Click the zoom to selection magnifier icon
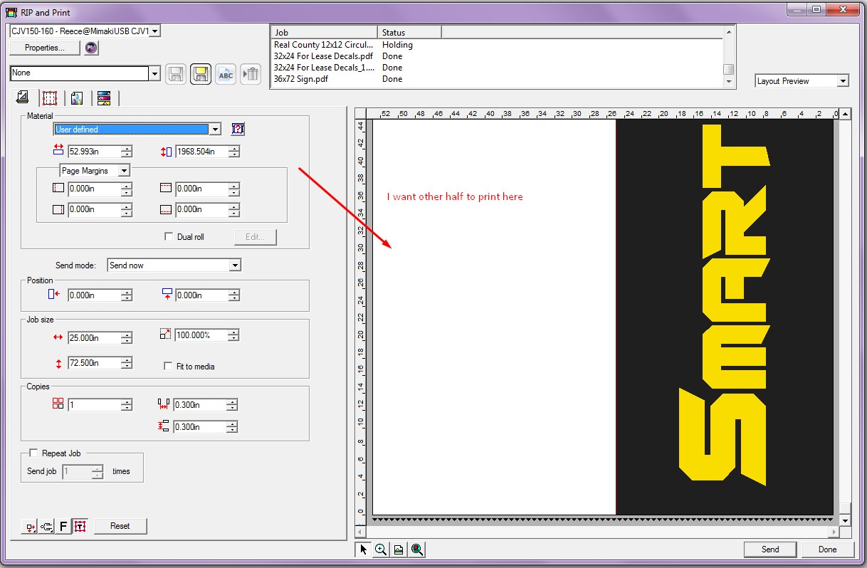This screenshot has height=568, width=867. (417, 549)
